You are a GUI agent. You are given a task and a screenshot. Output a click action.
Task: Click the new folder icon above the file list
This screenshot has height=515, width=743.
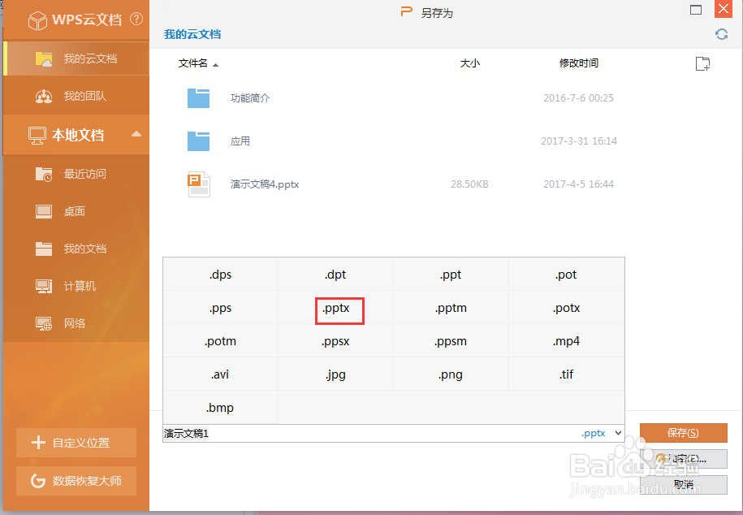tap(702, 63)
